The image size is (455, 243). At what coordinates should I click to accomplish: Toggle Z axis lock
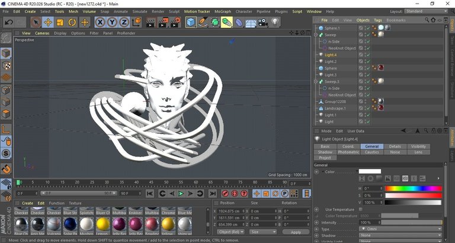click(124, 23)
